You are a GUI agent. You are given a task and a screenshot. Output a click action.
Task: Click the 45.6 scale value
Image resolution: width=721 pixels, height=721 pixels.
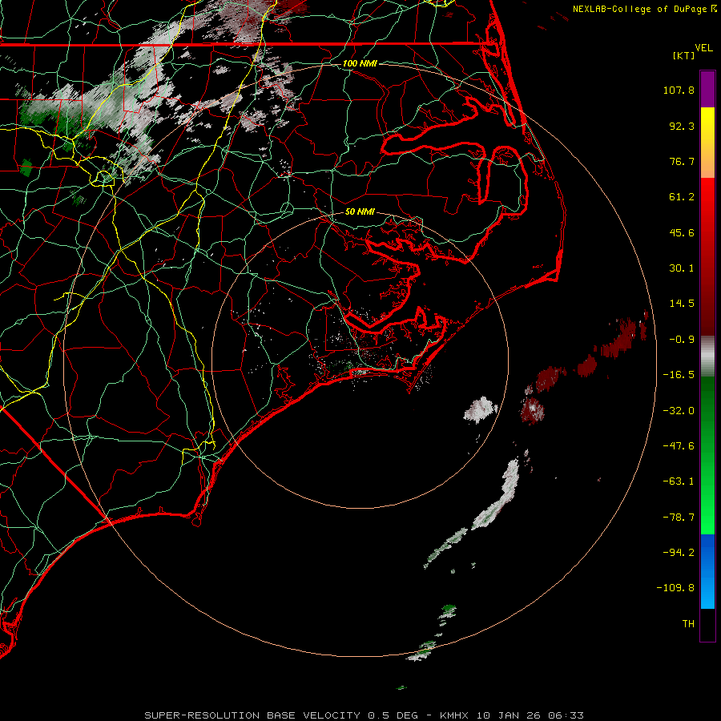(682, 232)
